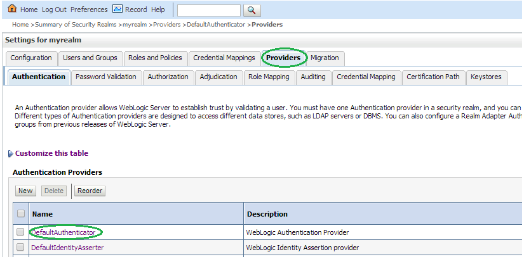Switch to the Auditing sub-tab
The image size is (524, 259).
[312, 77]
